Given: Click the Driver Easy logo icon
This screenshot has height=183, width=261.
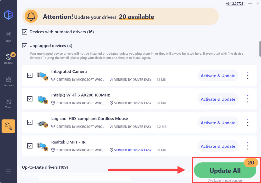Looking at the screenshot, I should point(8,15).
